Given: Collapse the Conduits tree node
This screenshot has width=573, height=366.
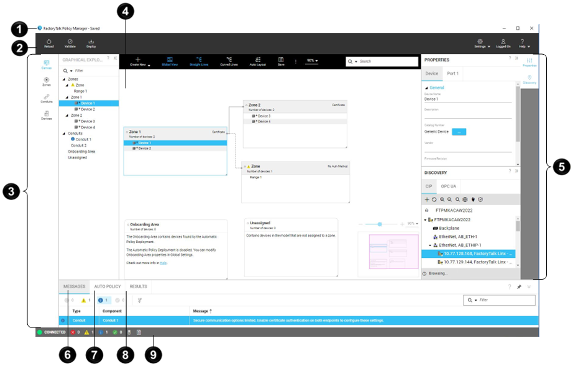Looking at the screenshot, I should (x=64, y=134).
